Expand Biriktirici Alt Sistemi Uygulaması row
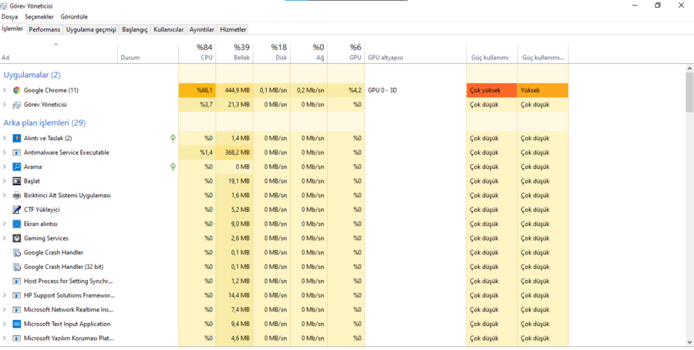The width and height of the screenshot is (694, 350). pos(5,196)
